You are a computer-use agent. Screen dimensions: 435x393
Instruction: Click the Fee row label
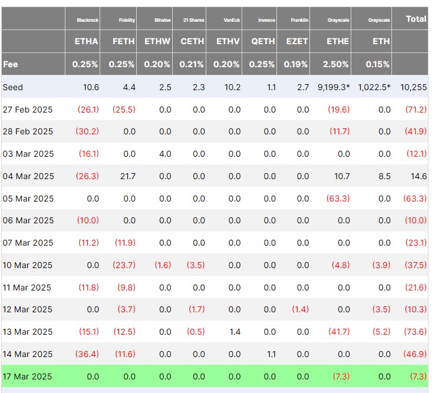coord(10,64)
